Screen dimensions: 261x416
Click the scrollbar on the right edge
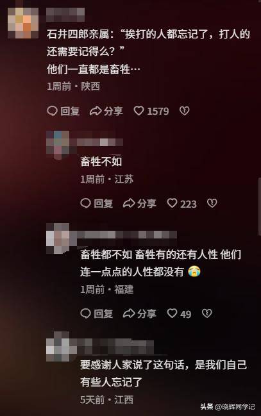260,207
